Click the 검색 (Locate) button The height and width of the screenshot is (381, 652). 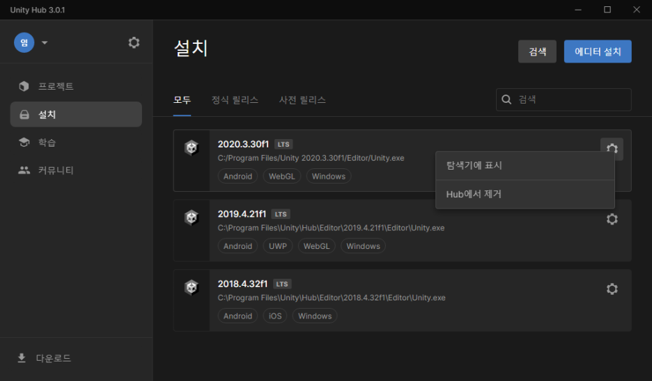pos(537,51)
